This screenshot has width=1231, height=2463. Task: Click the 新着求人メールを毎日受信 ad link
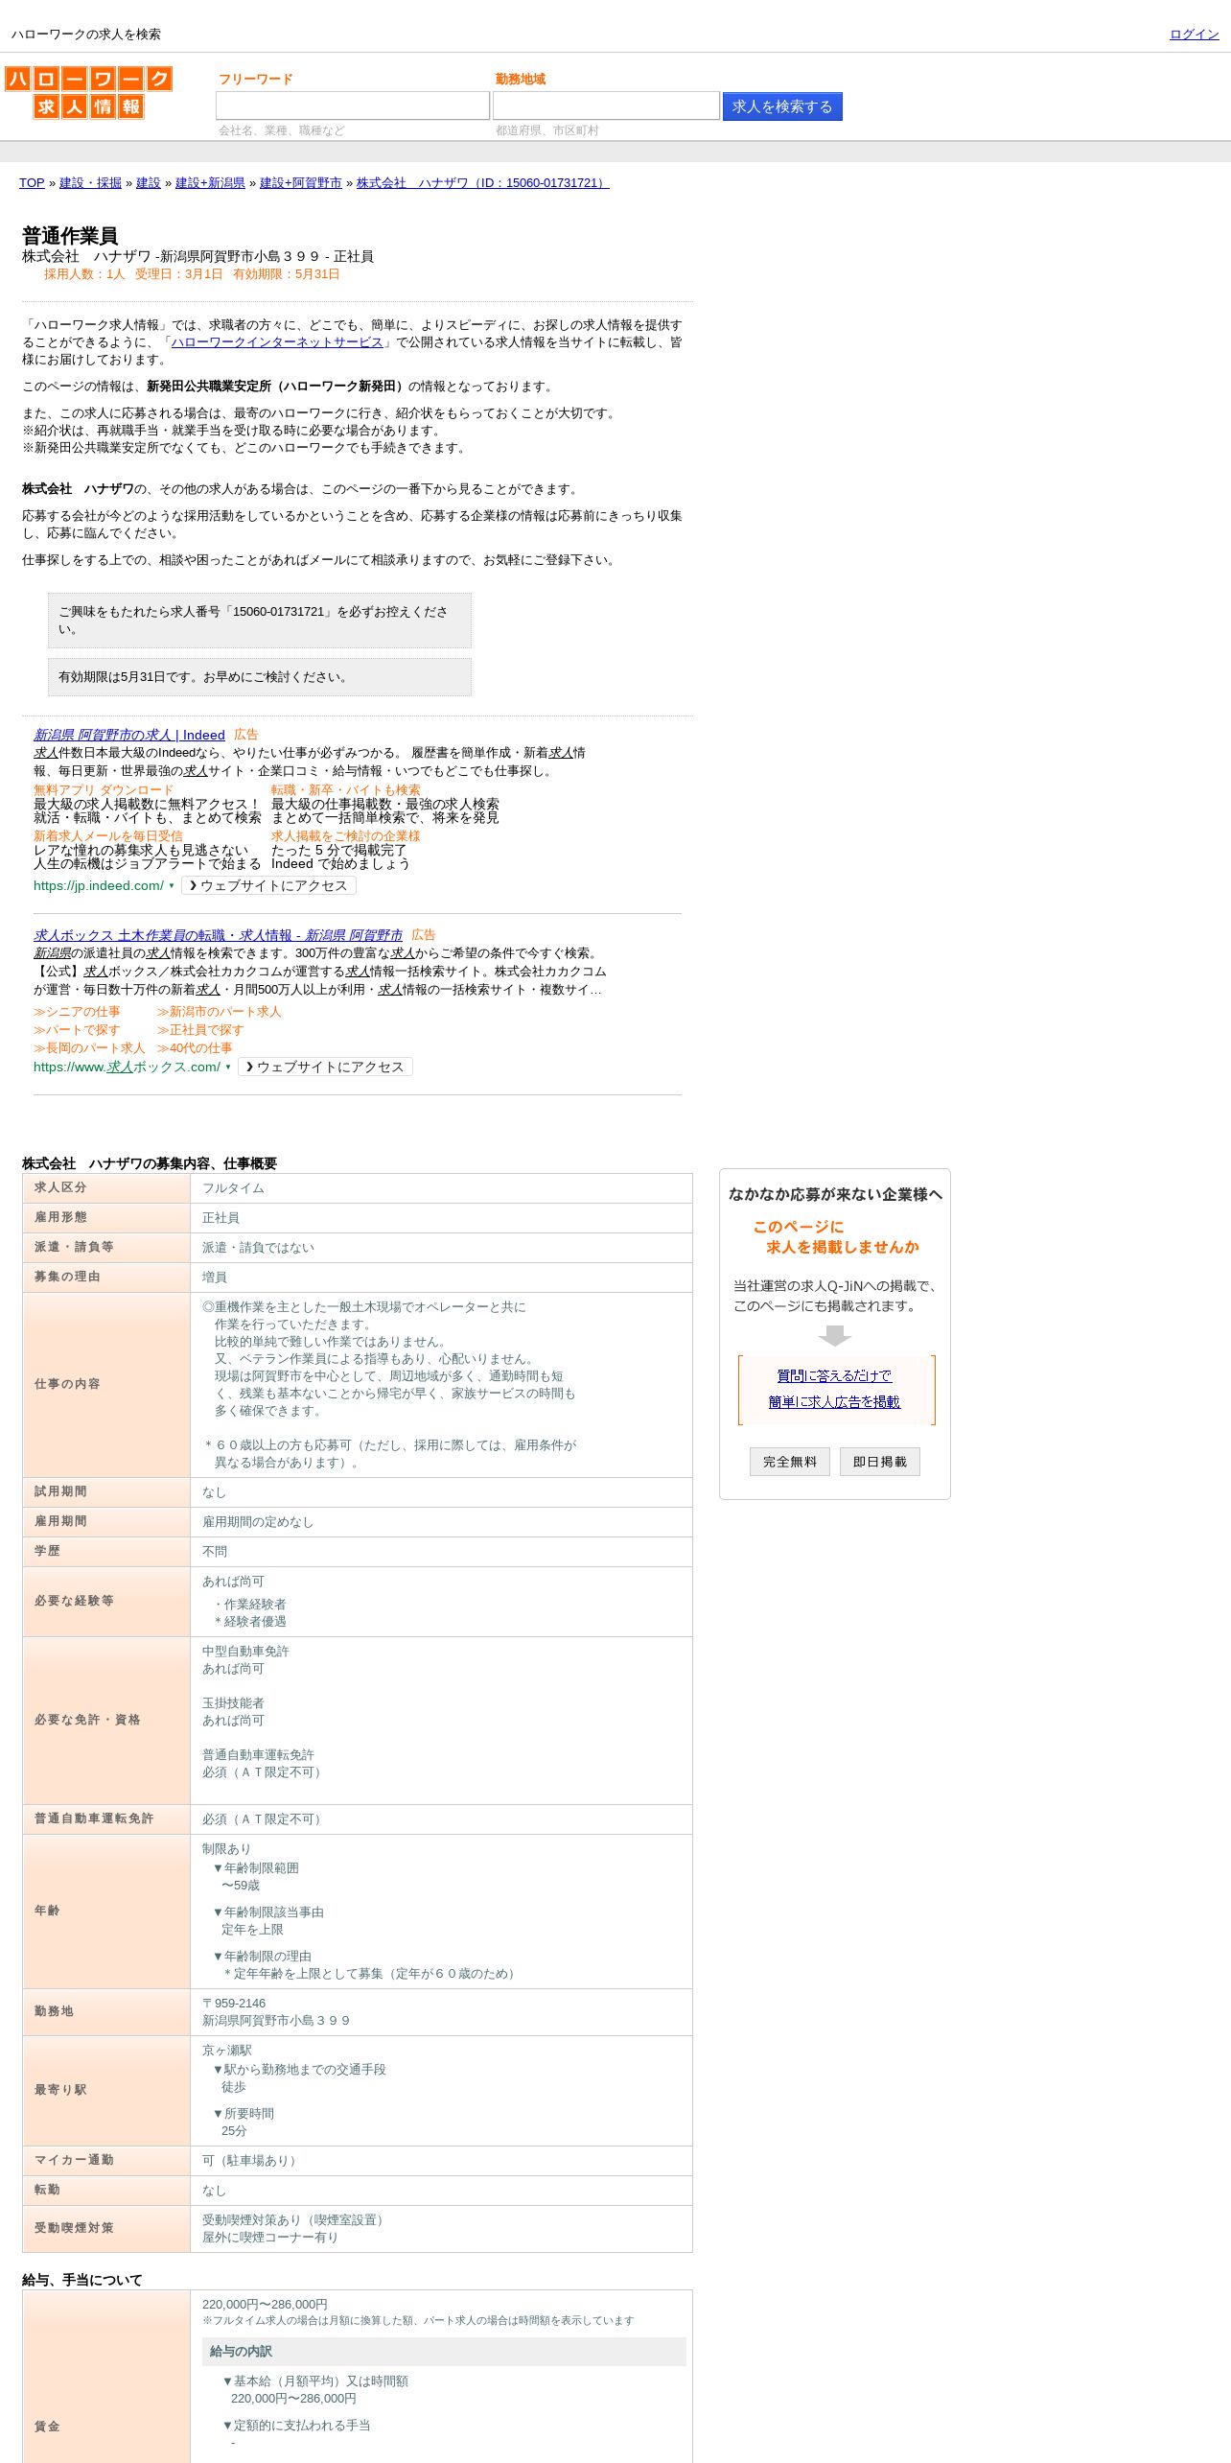(x=108, y=836)
